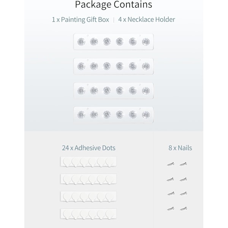Select the 1 x Painting Gift Box text

pos(81,20)
